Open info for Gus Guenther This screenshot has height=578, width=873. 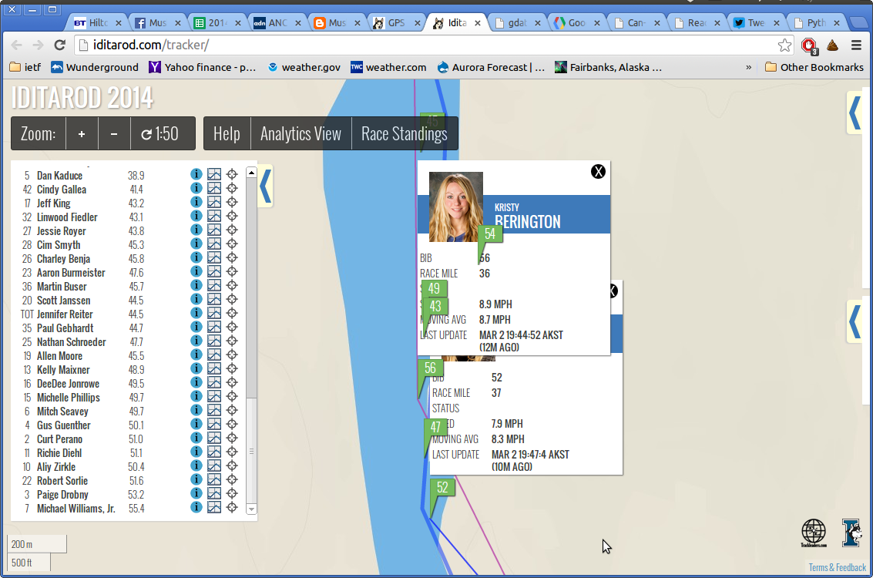(196, 424)
